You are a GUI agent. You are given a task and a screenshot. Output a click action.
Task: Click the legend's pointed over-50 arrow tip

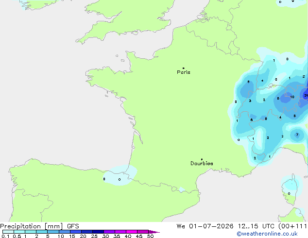tap(154, 232)
